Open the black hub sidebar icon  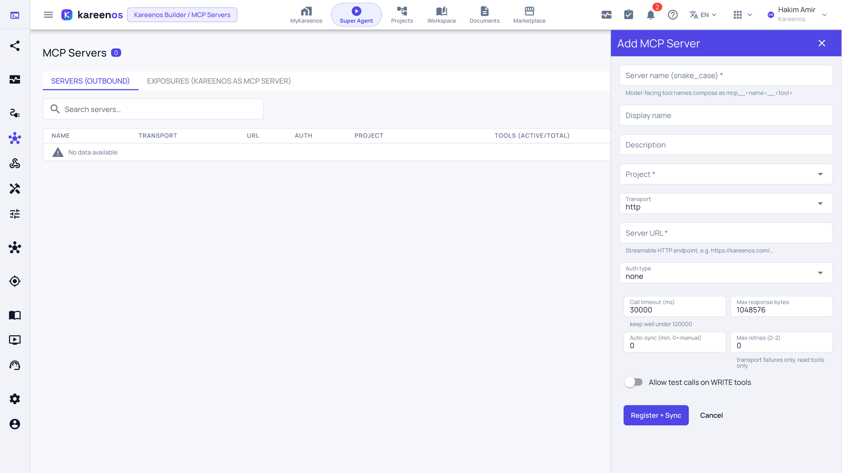(x=15, y=248)
